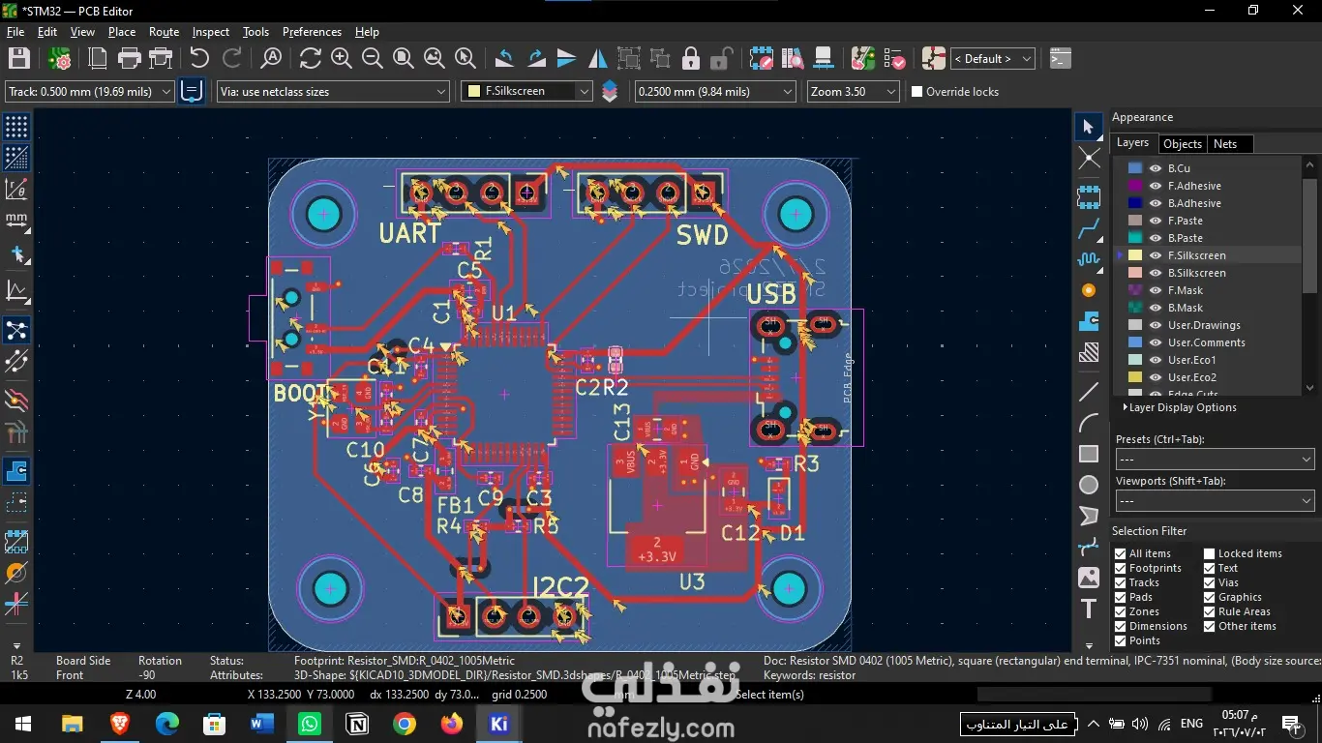Pick the Draw Rectangle tool

(1089, 454)
